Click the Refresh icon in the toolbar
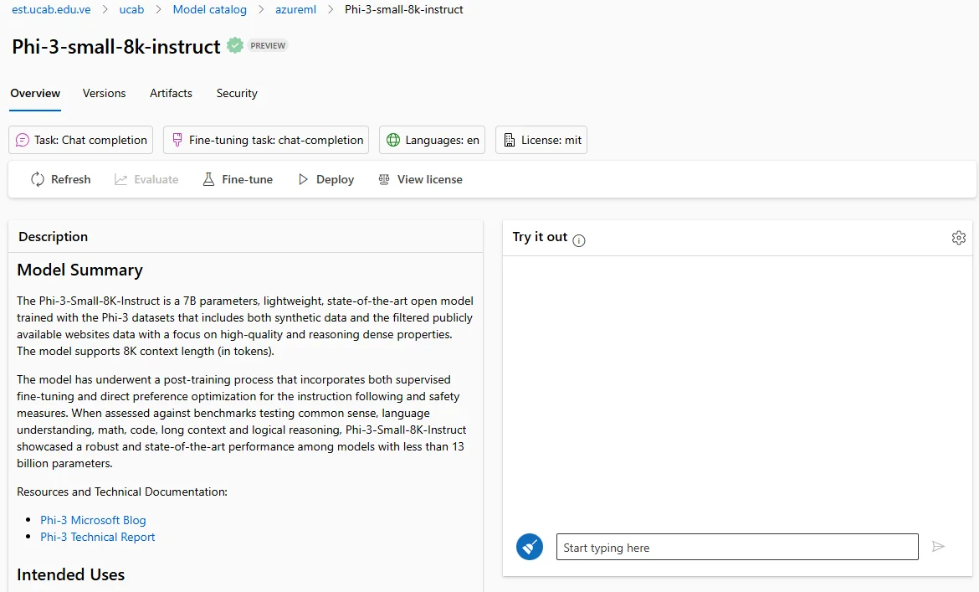The width and height of the screenshot is (979, 592). pos(37,178)
